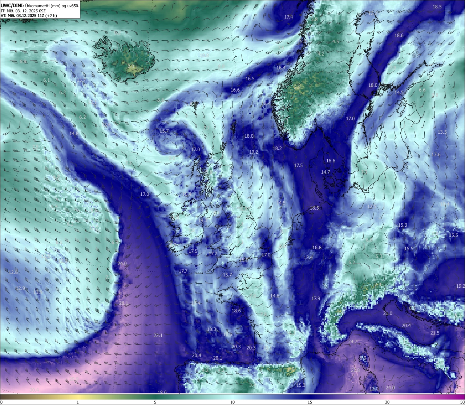Click the 30 tick on color scale
The image size is (465, 405).
[x=387, y=402]
